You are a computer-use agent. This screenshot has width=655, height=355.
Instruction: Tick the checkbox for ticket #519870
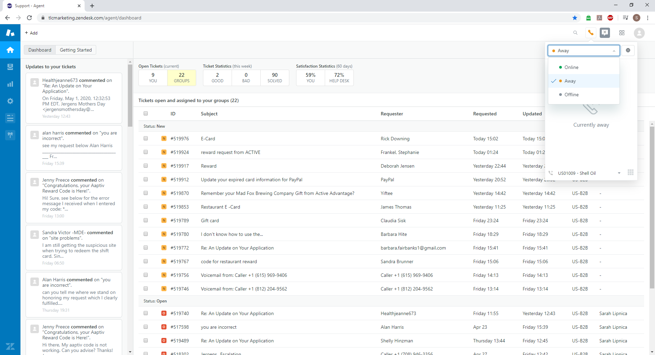146,193
